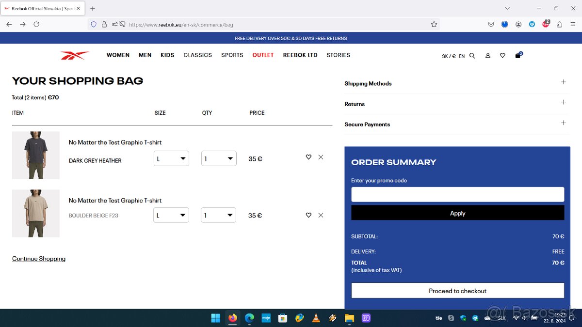Viewport: 582px width, 327px height.
Task: Open size dropdown for Dark Grey Heather shirt
Action: [x=171, y=158]
